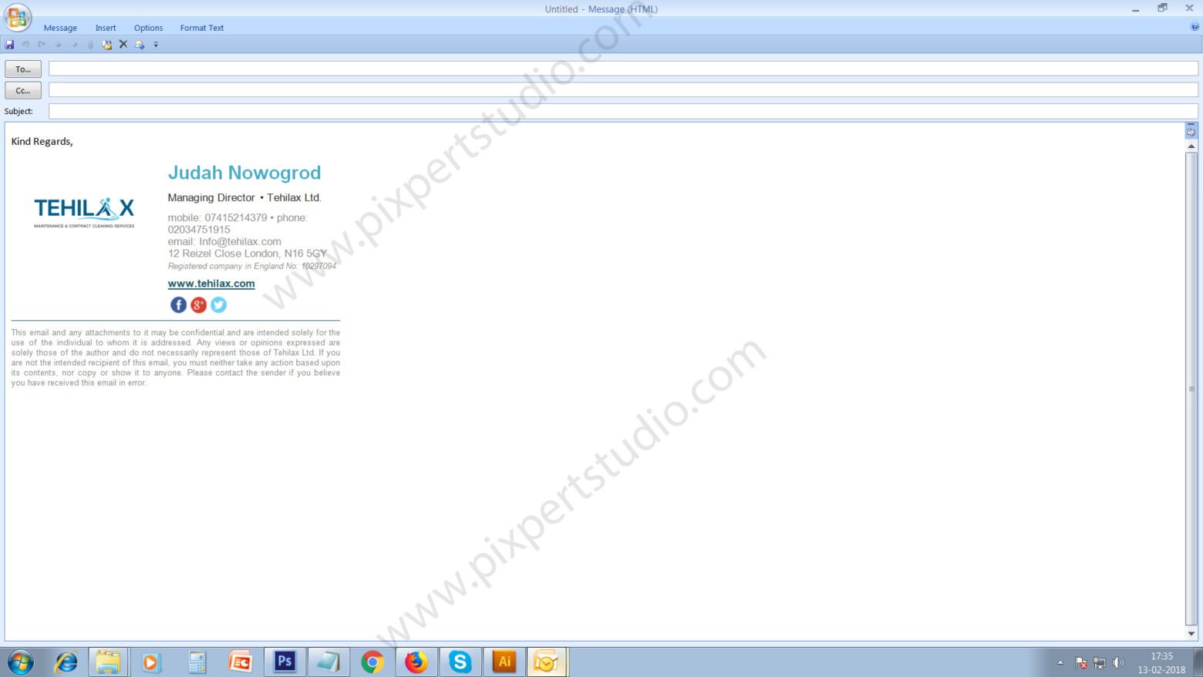The height and width of the screenshot is (677, 1203).
Task: Open the www.tehilax.com link
Action: pyautogui.click(x=211, y=284)
